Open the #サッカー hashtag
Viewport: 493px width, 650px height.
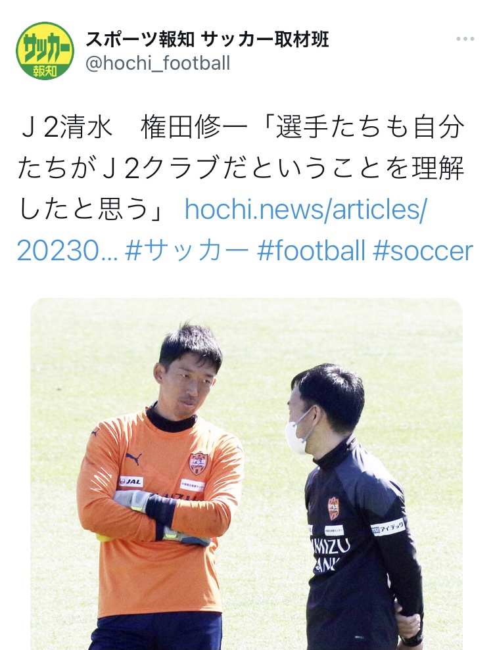(x=187, y=251)
